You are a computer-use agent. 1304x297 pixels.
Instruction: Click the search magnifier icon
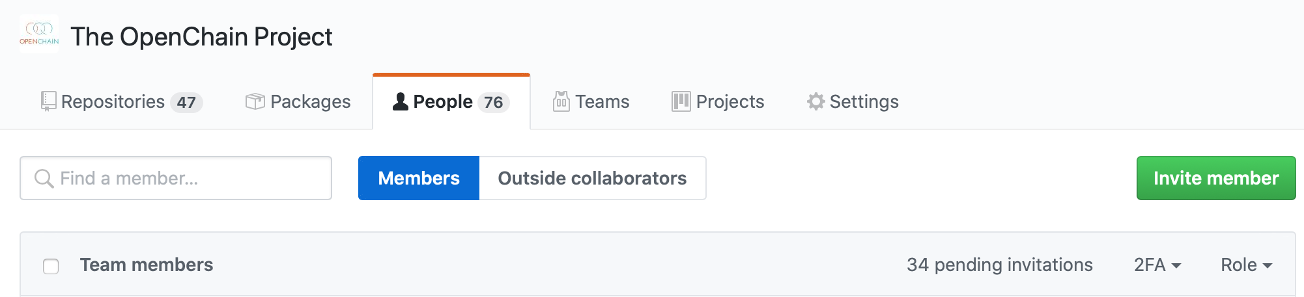[44, 179]
